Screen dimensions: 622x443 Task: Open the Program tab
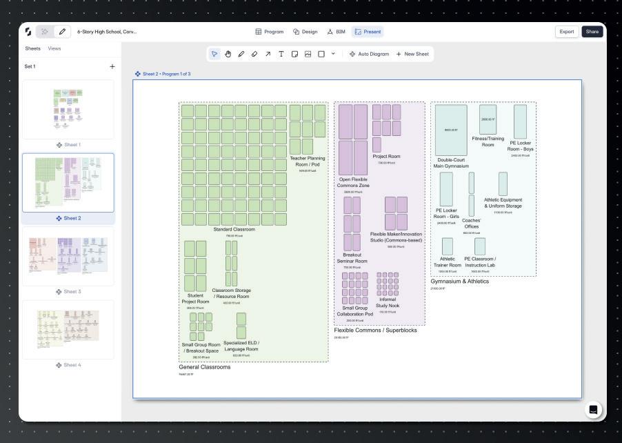[270, 32]
